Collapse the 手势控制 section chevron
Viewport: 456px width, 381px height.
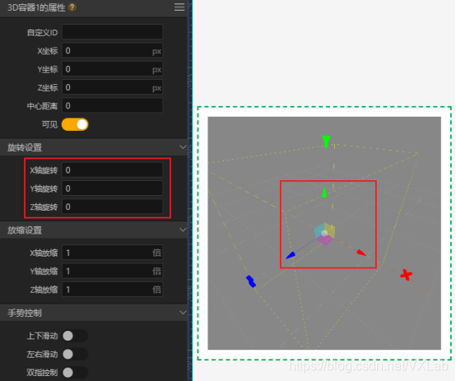click(x=183, y=313)
